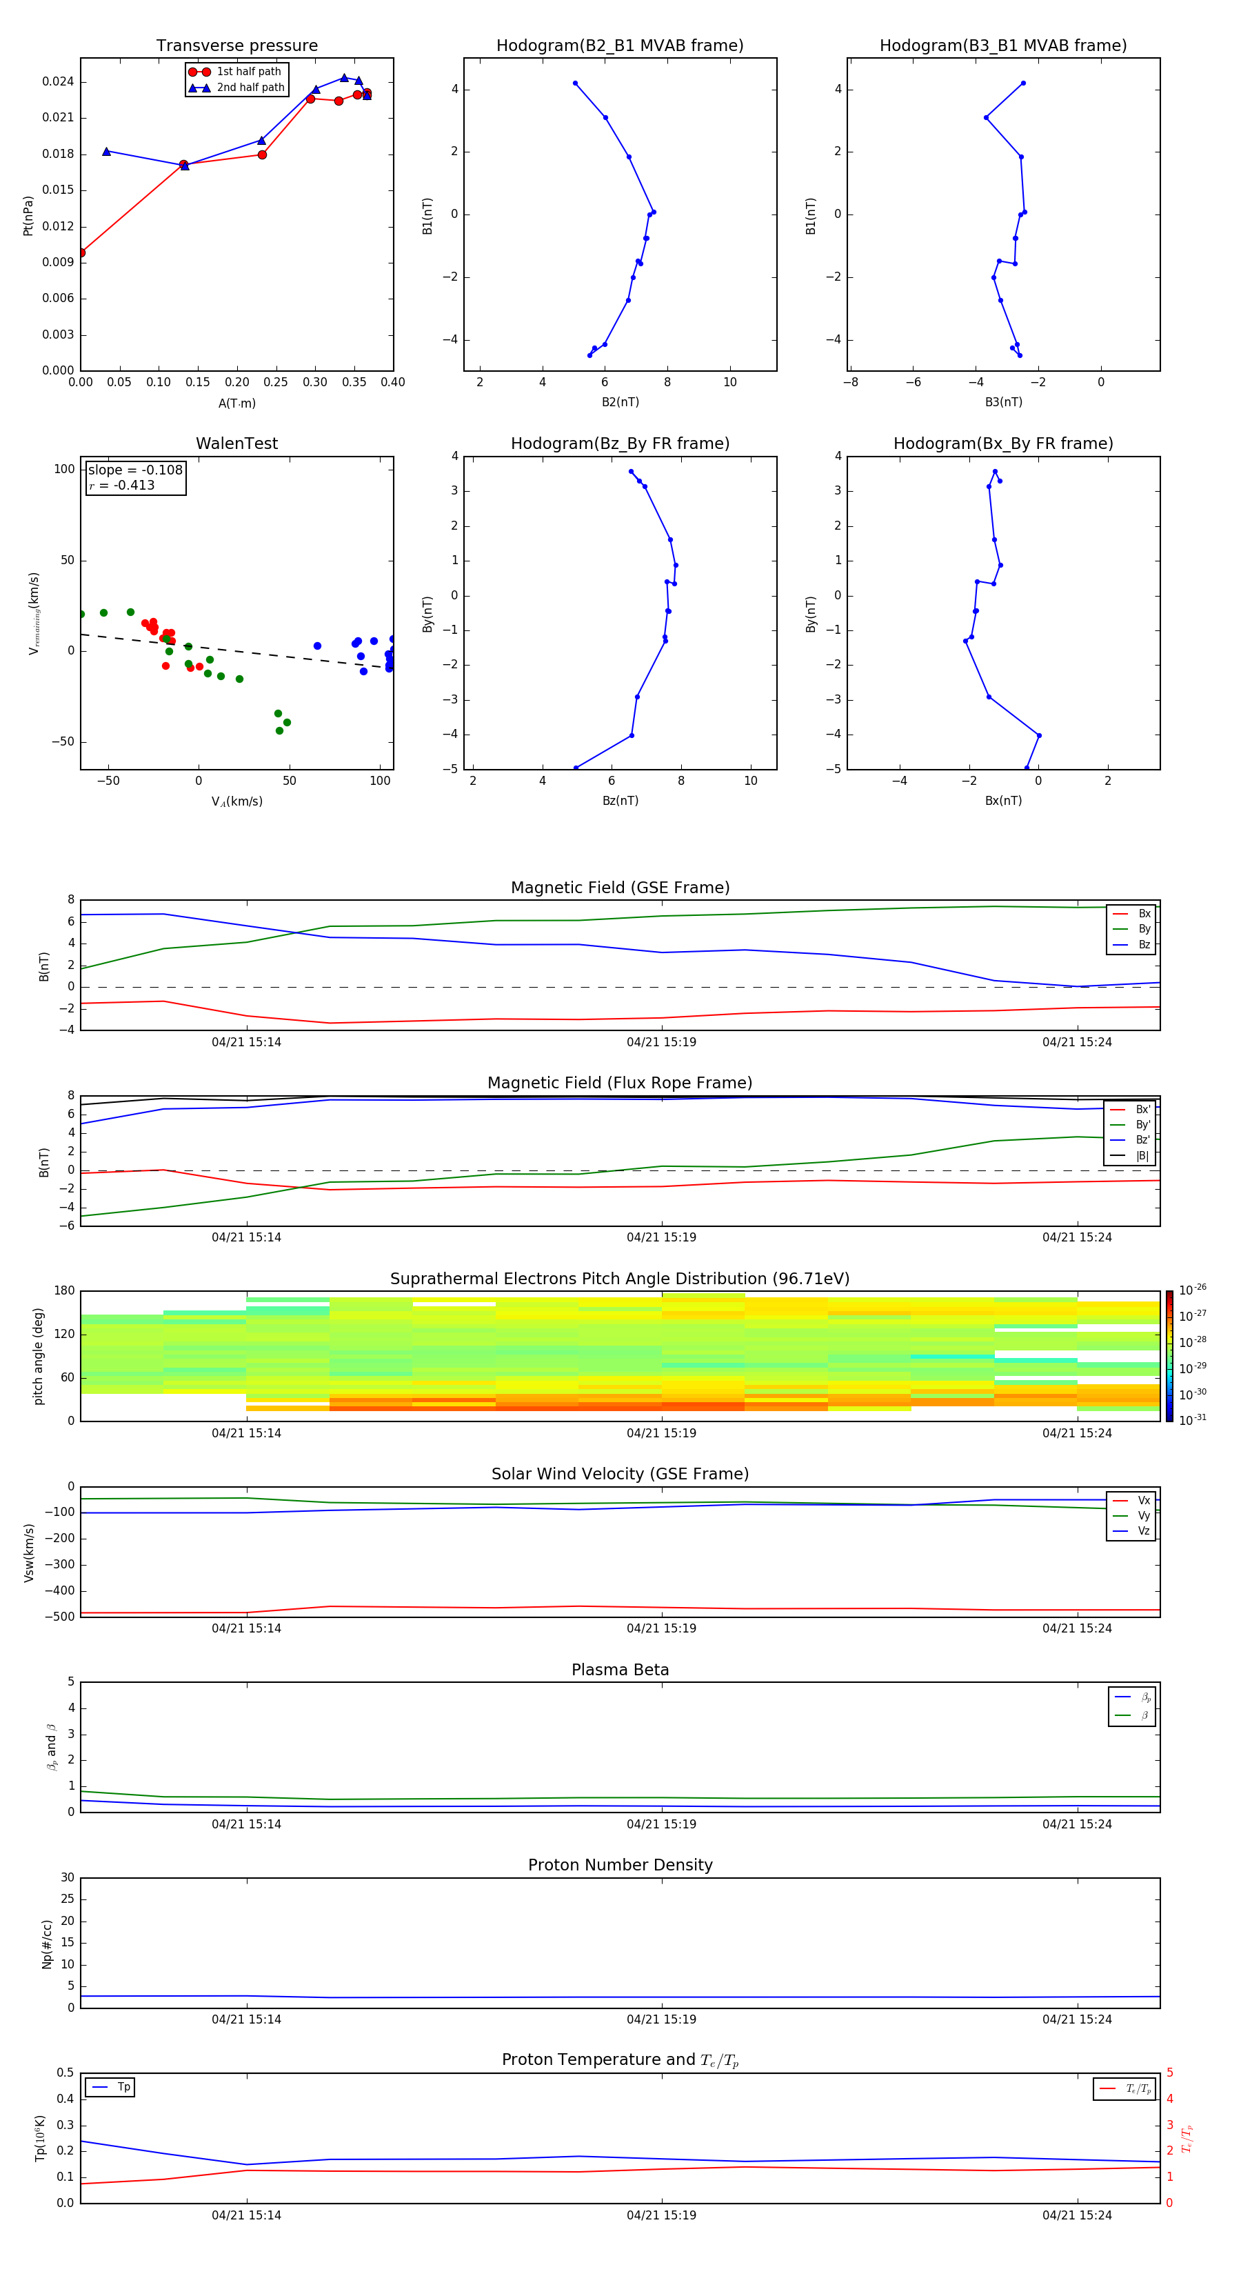The height and width of the screenshot is (2276, 1241).
Task: Click the 'Solar Wind Velocity (GSE Frame)' title
Action: click(620, 1474)
